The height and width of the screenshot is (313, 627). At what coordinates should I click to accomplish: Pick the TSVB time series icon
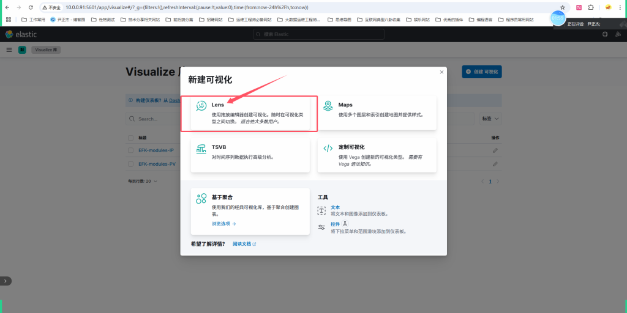(x=201, y=149)
